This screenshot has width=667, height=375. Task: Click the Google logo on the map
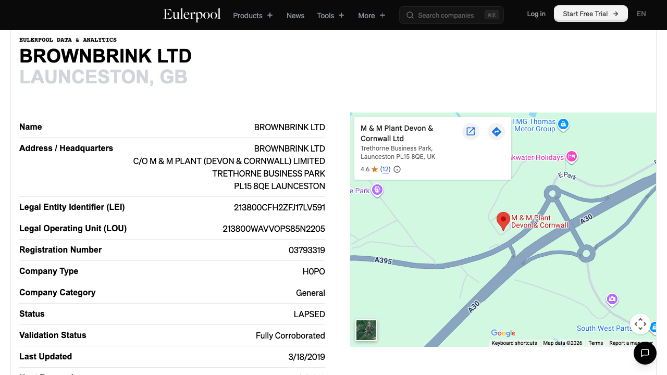(x=502, y=333)
